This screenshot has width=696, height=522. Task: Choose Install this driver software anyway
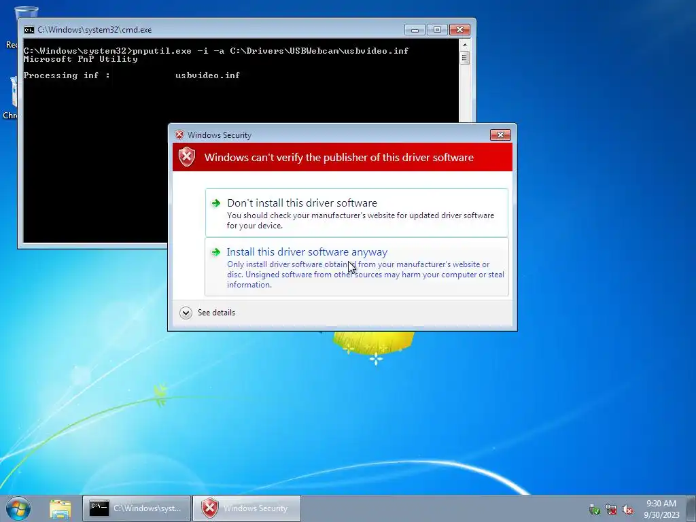[x=356, y=266]
